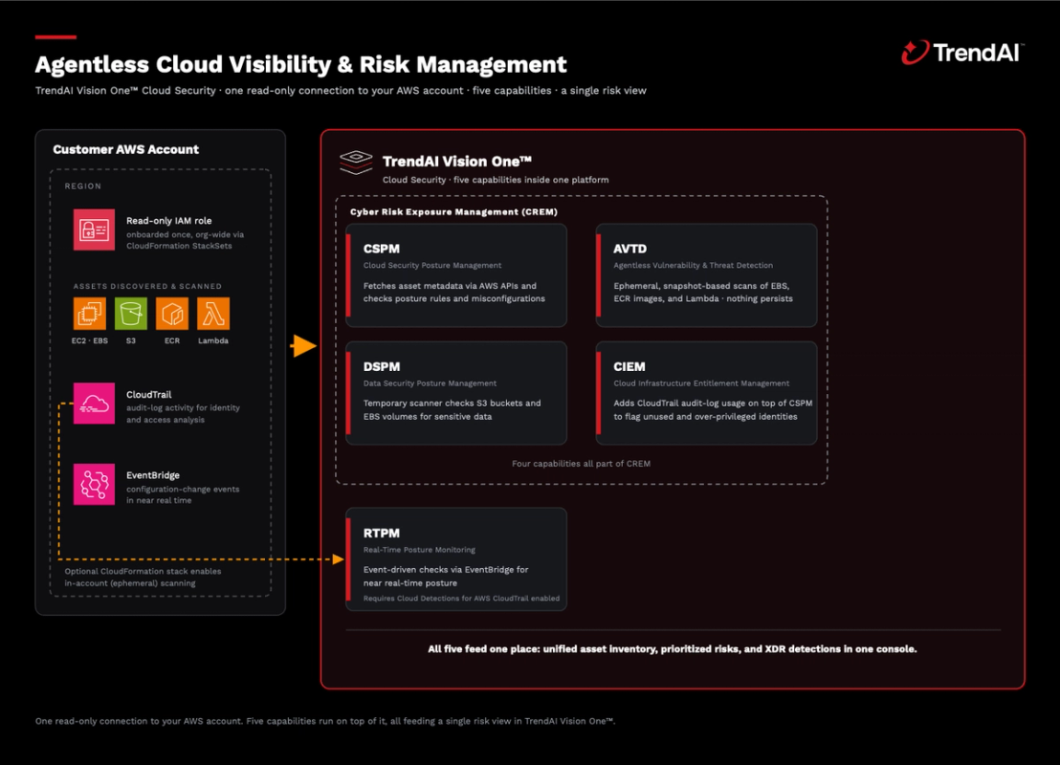Click 'onboarded once, org-wide via' description
The image size is (1060, 765).
click(x=186, y=234)
